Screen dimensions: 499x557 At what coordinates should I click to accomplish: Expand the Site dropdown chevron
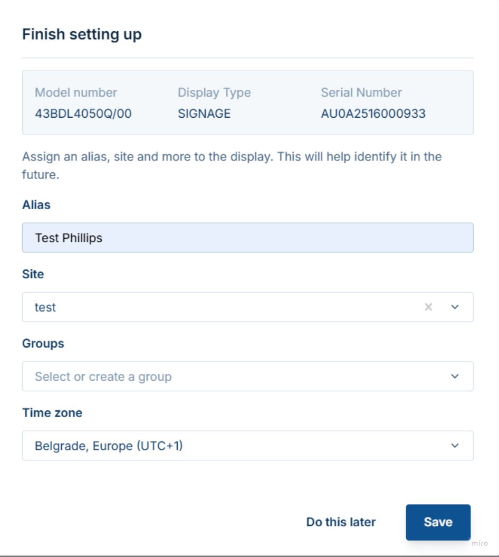pyautogui.click(x=455, y=307)
